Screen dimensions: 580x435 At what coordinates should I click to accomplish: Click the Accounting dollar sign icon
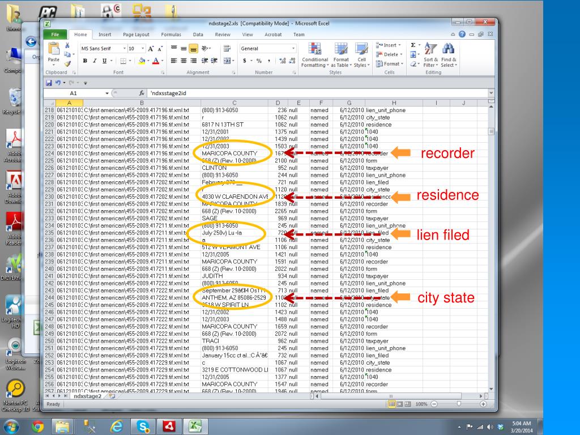[x=245, y=61]
